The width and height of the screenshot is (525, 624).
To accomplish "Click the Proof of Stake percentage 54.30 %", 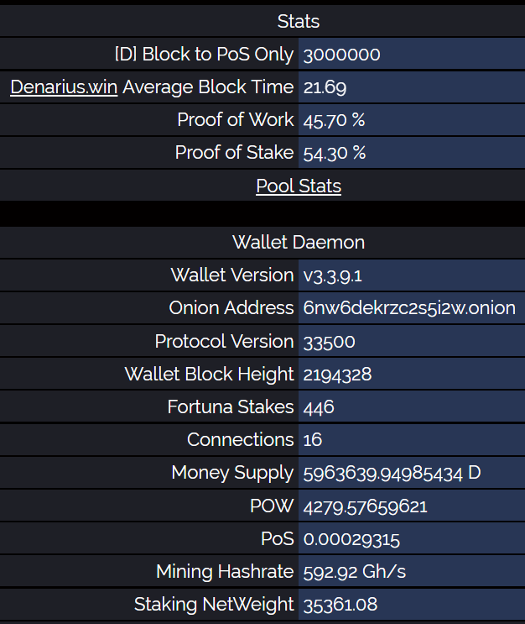I will pos(335,153).
